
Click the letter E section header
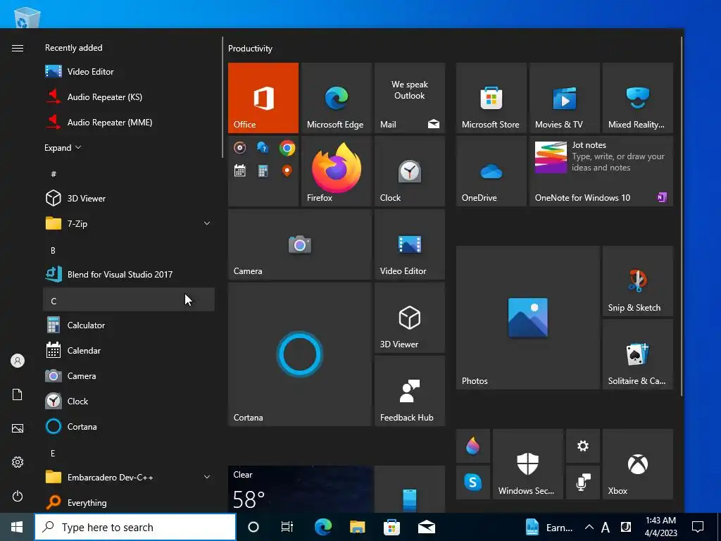[x=129, y=453]
